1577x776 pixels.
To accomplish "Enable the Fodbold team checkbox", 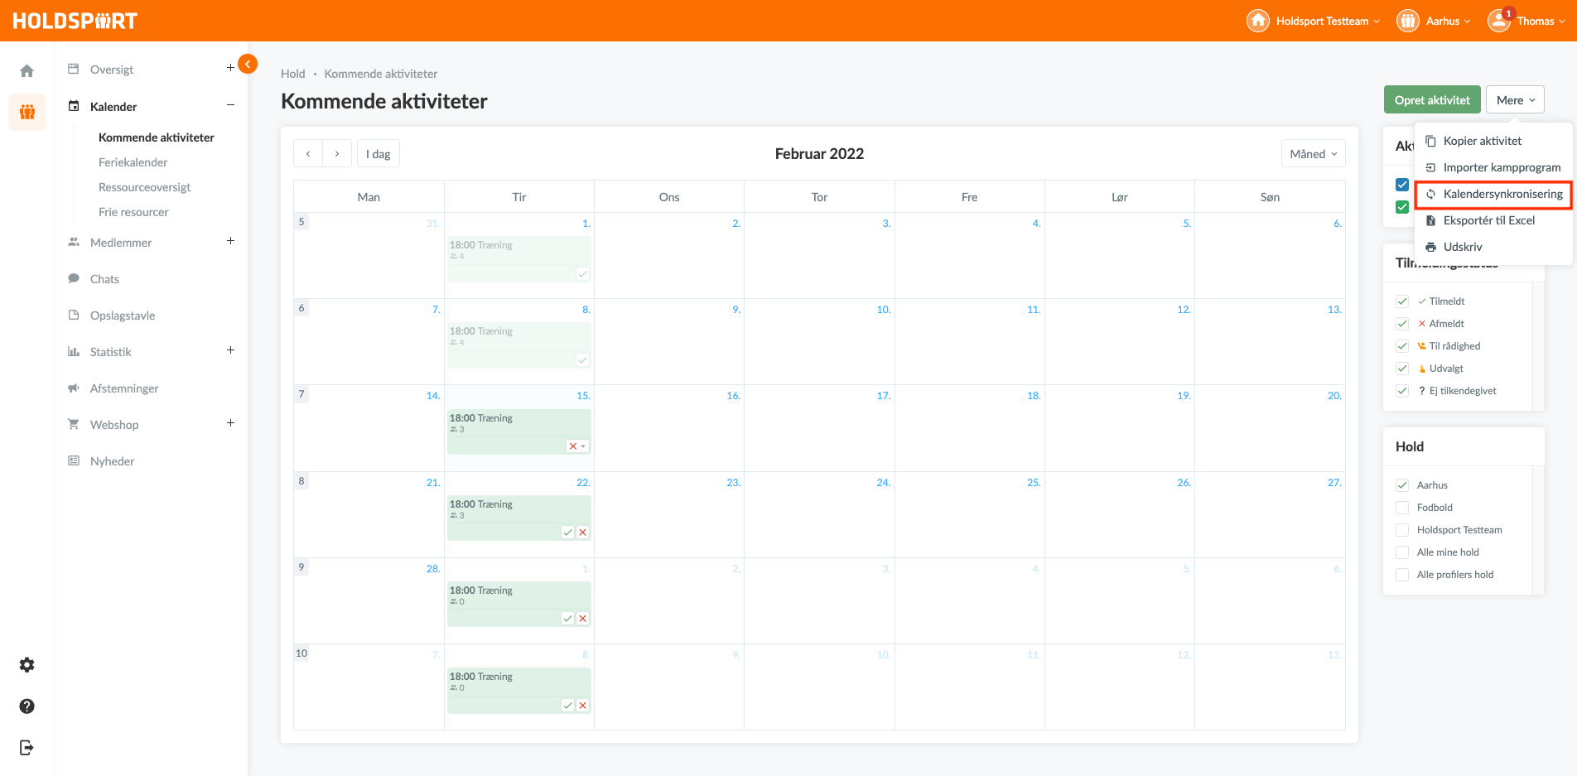I will point(1402,508).
